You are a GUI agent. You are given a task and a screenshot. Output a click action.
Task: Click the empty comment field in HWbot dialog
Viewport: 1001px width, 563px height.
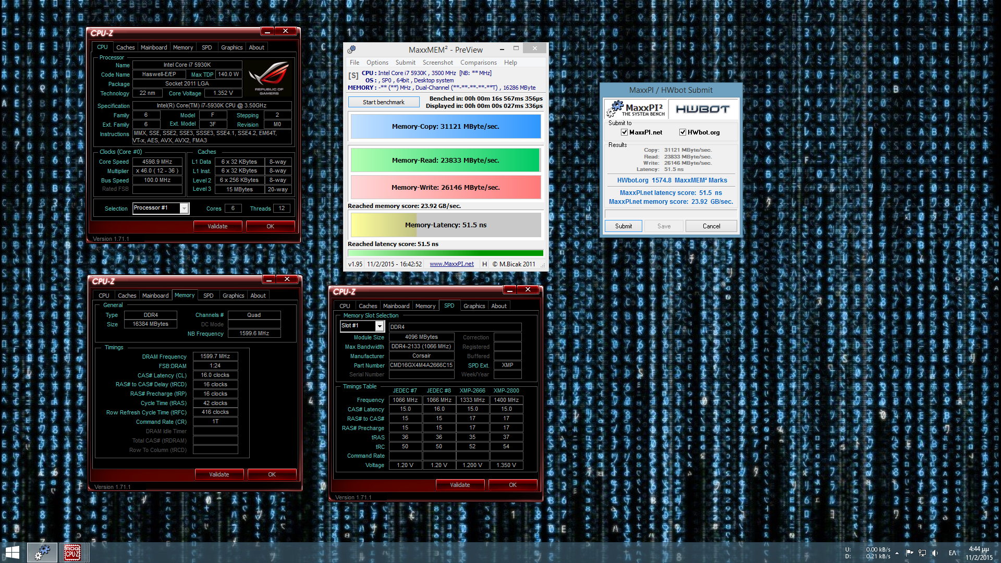click(671, 214)
